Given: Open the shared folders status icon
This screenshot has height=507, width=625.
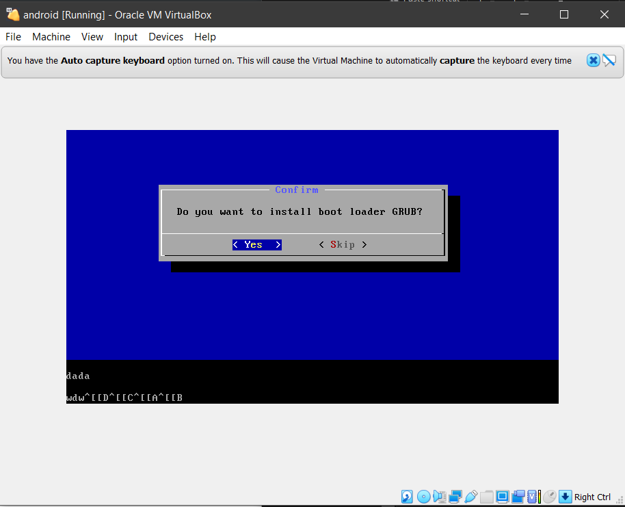Looking at the screenshot, I should 486,497.
